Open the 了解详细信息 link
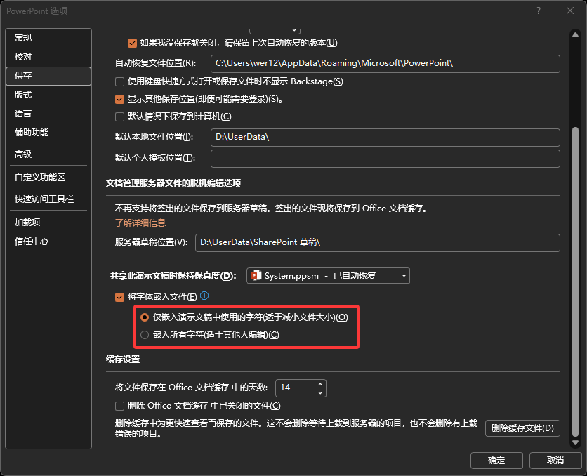 click(x=140, y=223)
